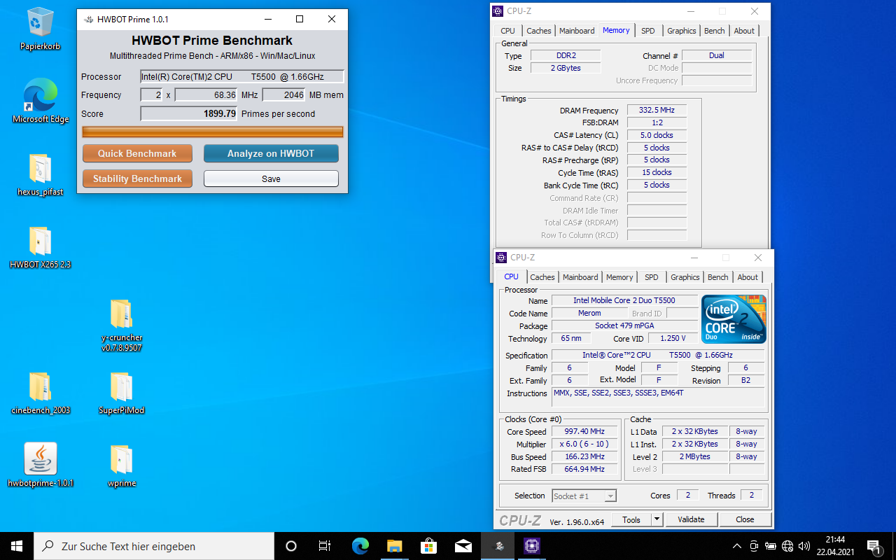
Task: Click Analyze on HWBOT button
Action: 271,153
